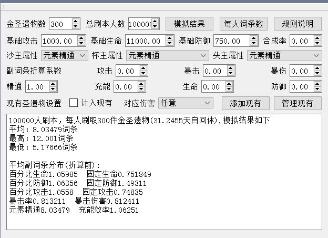Increase 防御 coefficient with up arrow

[x=317, y=84]
